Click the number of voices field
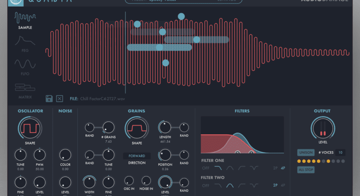Image resolution: width=360 pixels, height=196 pixels. pos(340,152)
